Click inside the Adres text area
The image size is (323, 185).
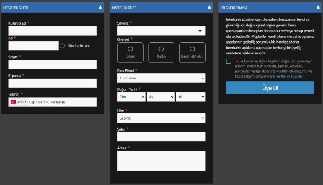pyautogui.click(x=161, y=161)
